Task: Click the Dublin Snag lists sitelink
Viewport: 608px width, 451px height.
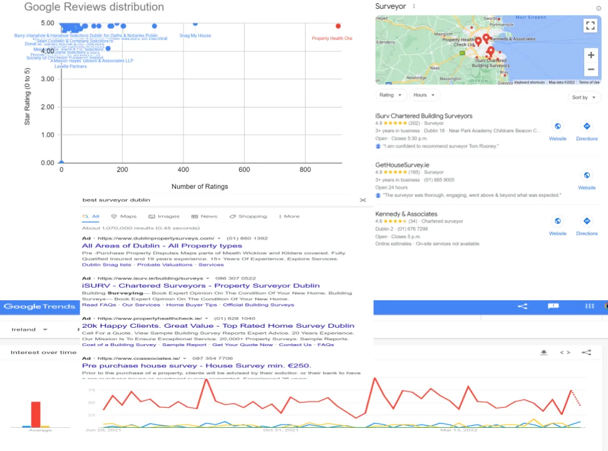Action: pyautogui.click(x=106, y=265)
